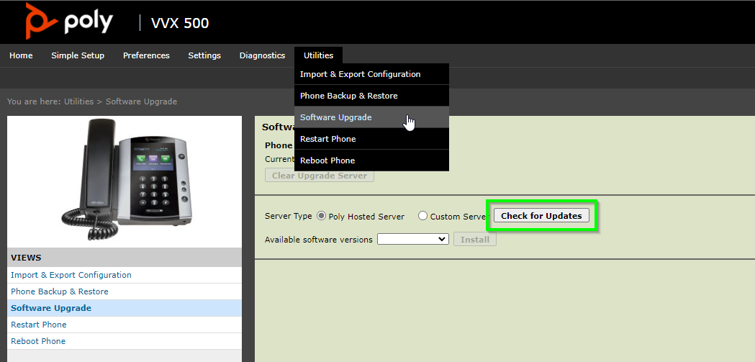
Task: Select the Poly Hosted Server radio button
Action: (322, 216)
